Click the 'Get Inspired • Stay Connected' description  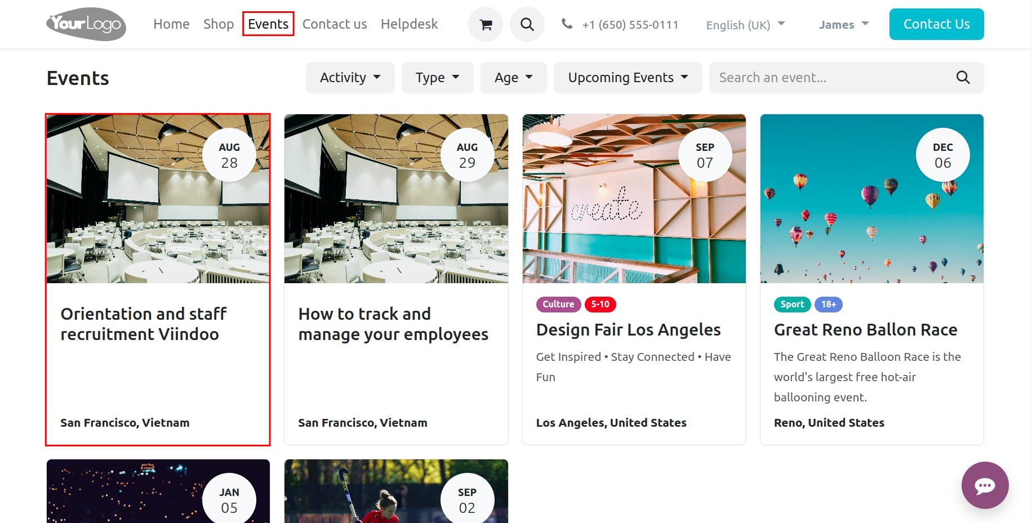point(634,366)
